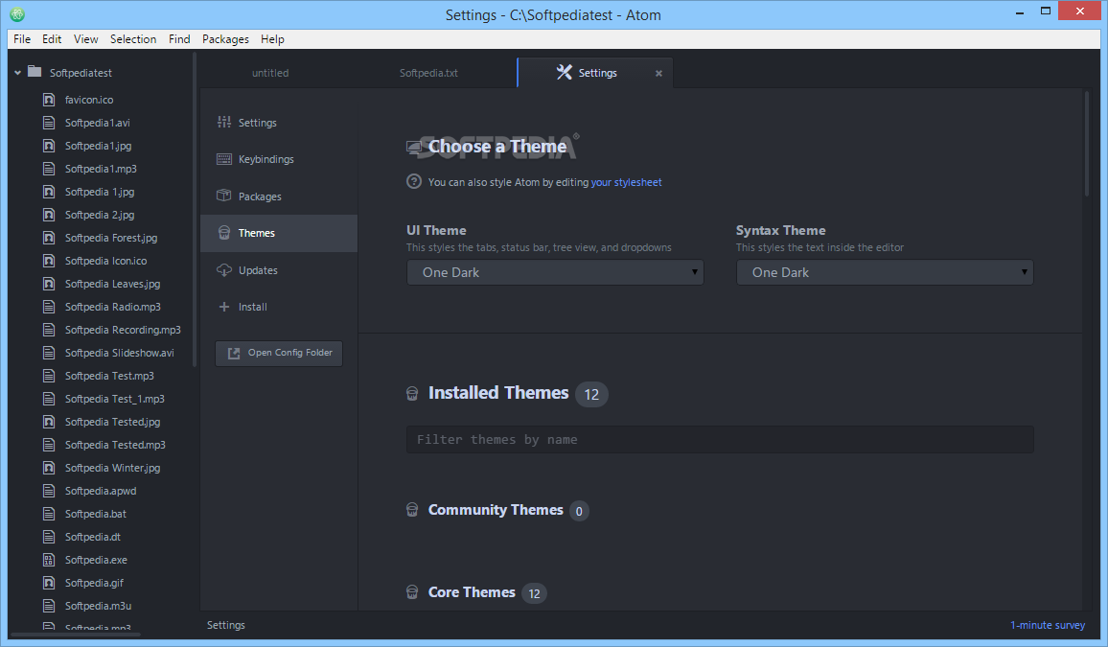
Task: Open the File menu
Action: tap(22, 39)
